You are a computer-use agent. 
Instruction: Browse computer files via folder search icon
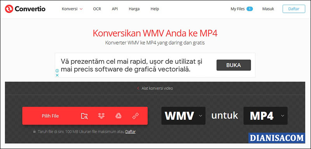click(x=84, y=116)
